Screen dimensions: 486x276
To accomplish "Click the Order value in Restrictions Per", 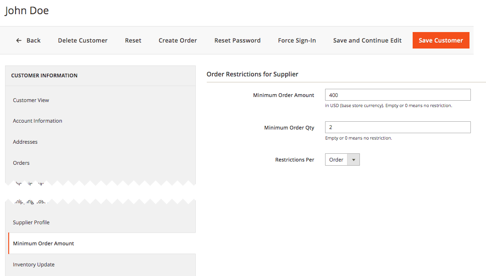I will (x=337, y=160).
